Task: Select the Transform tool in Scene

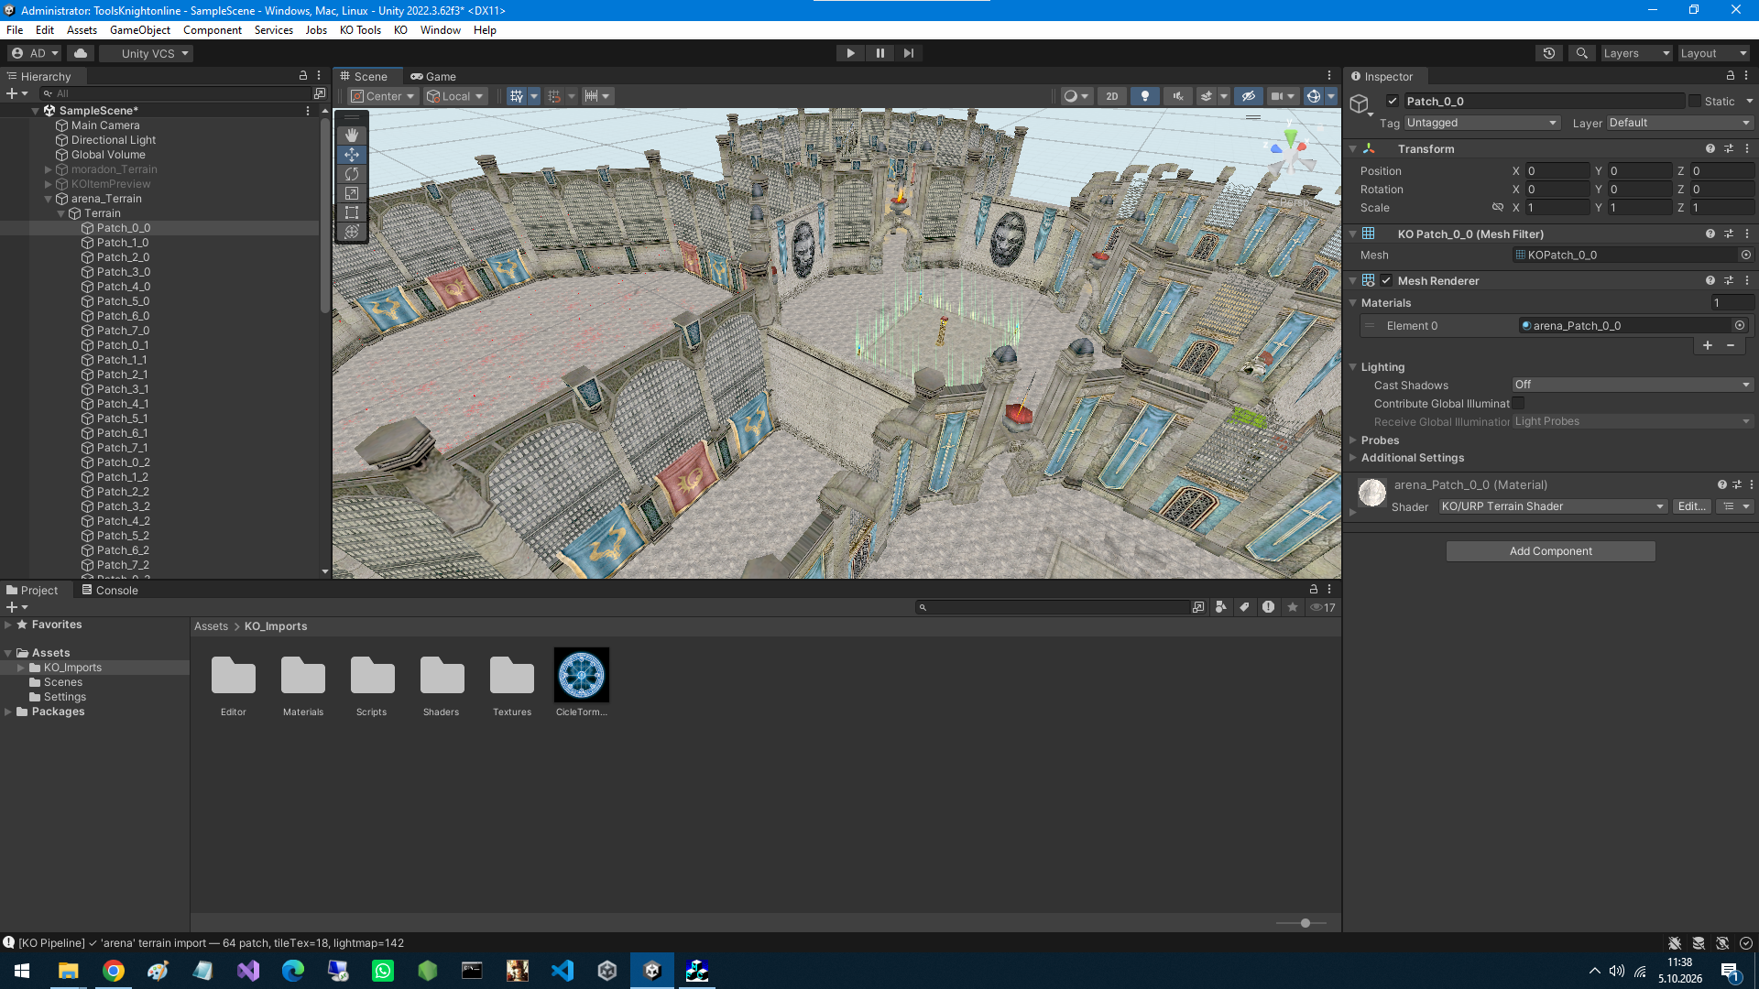Action: 352,232
